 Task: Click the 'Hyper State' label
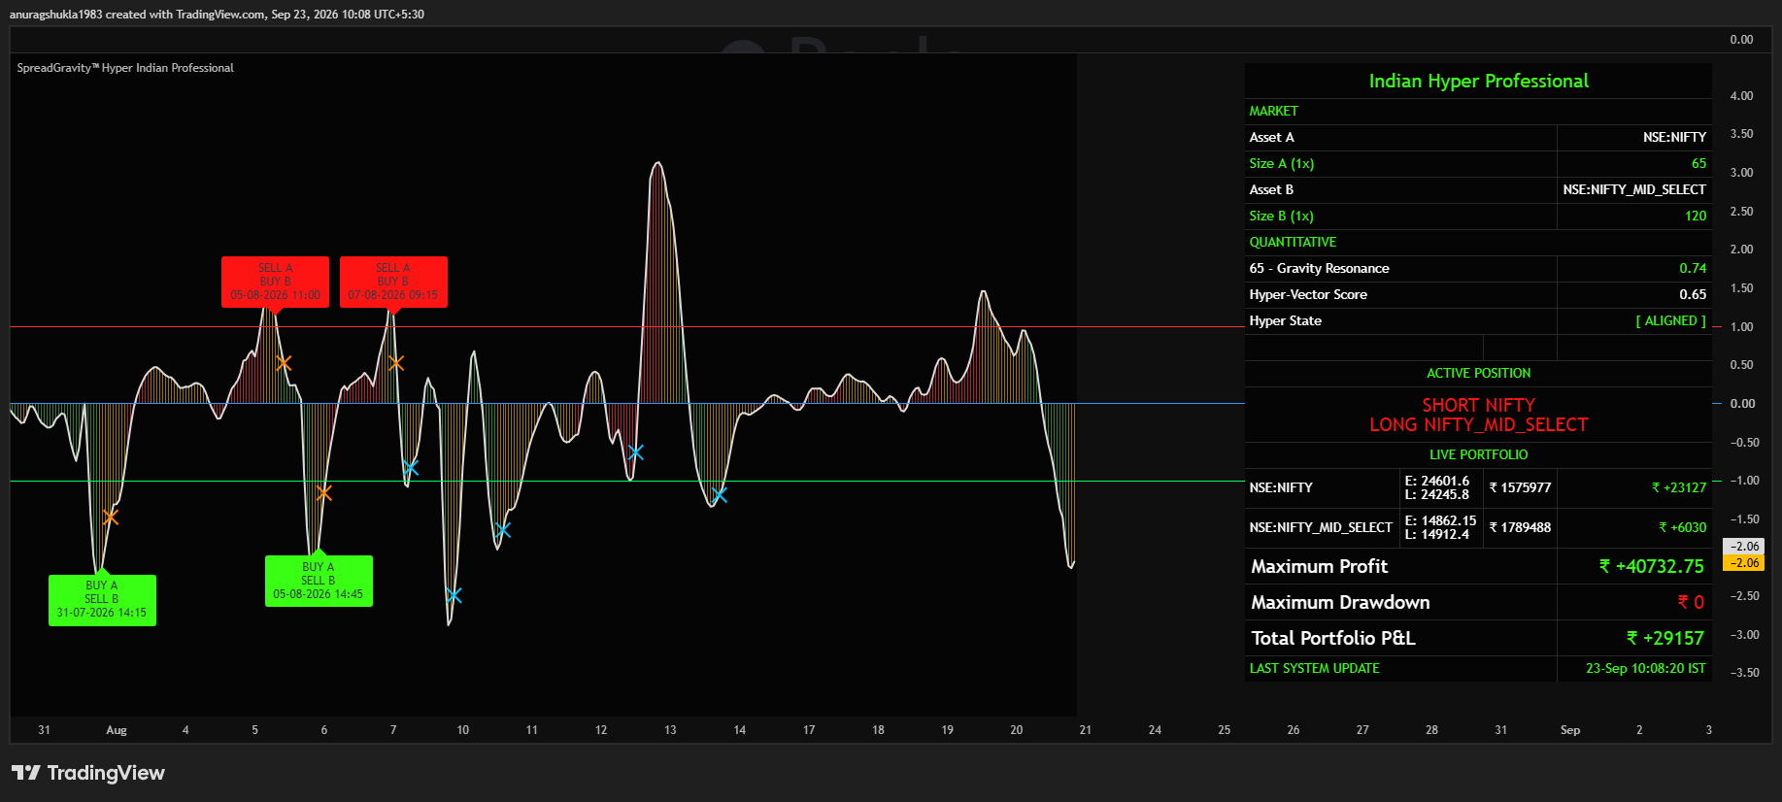(1285, 321)
